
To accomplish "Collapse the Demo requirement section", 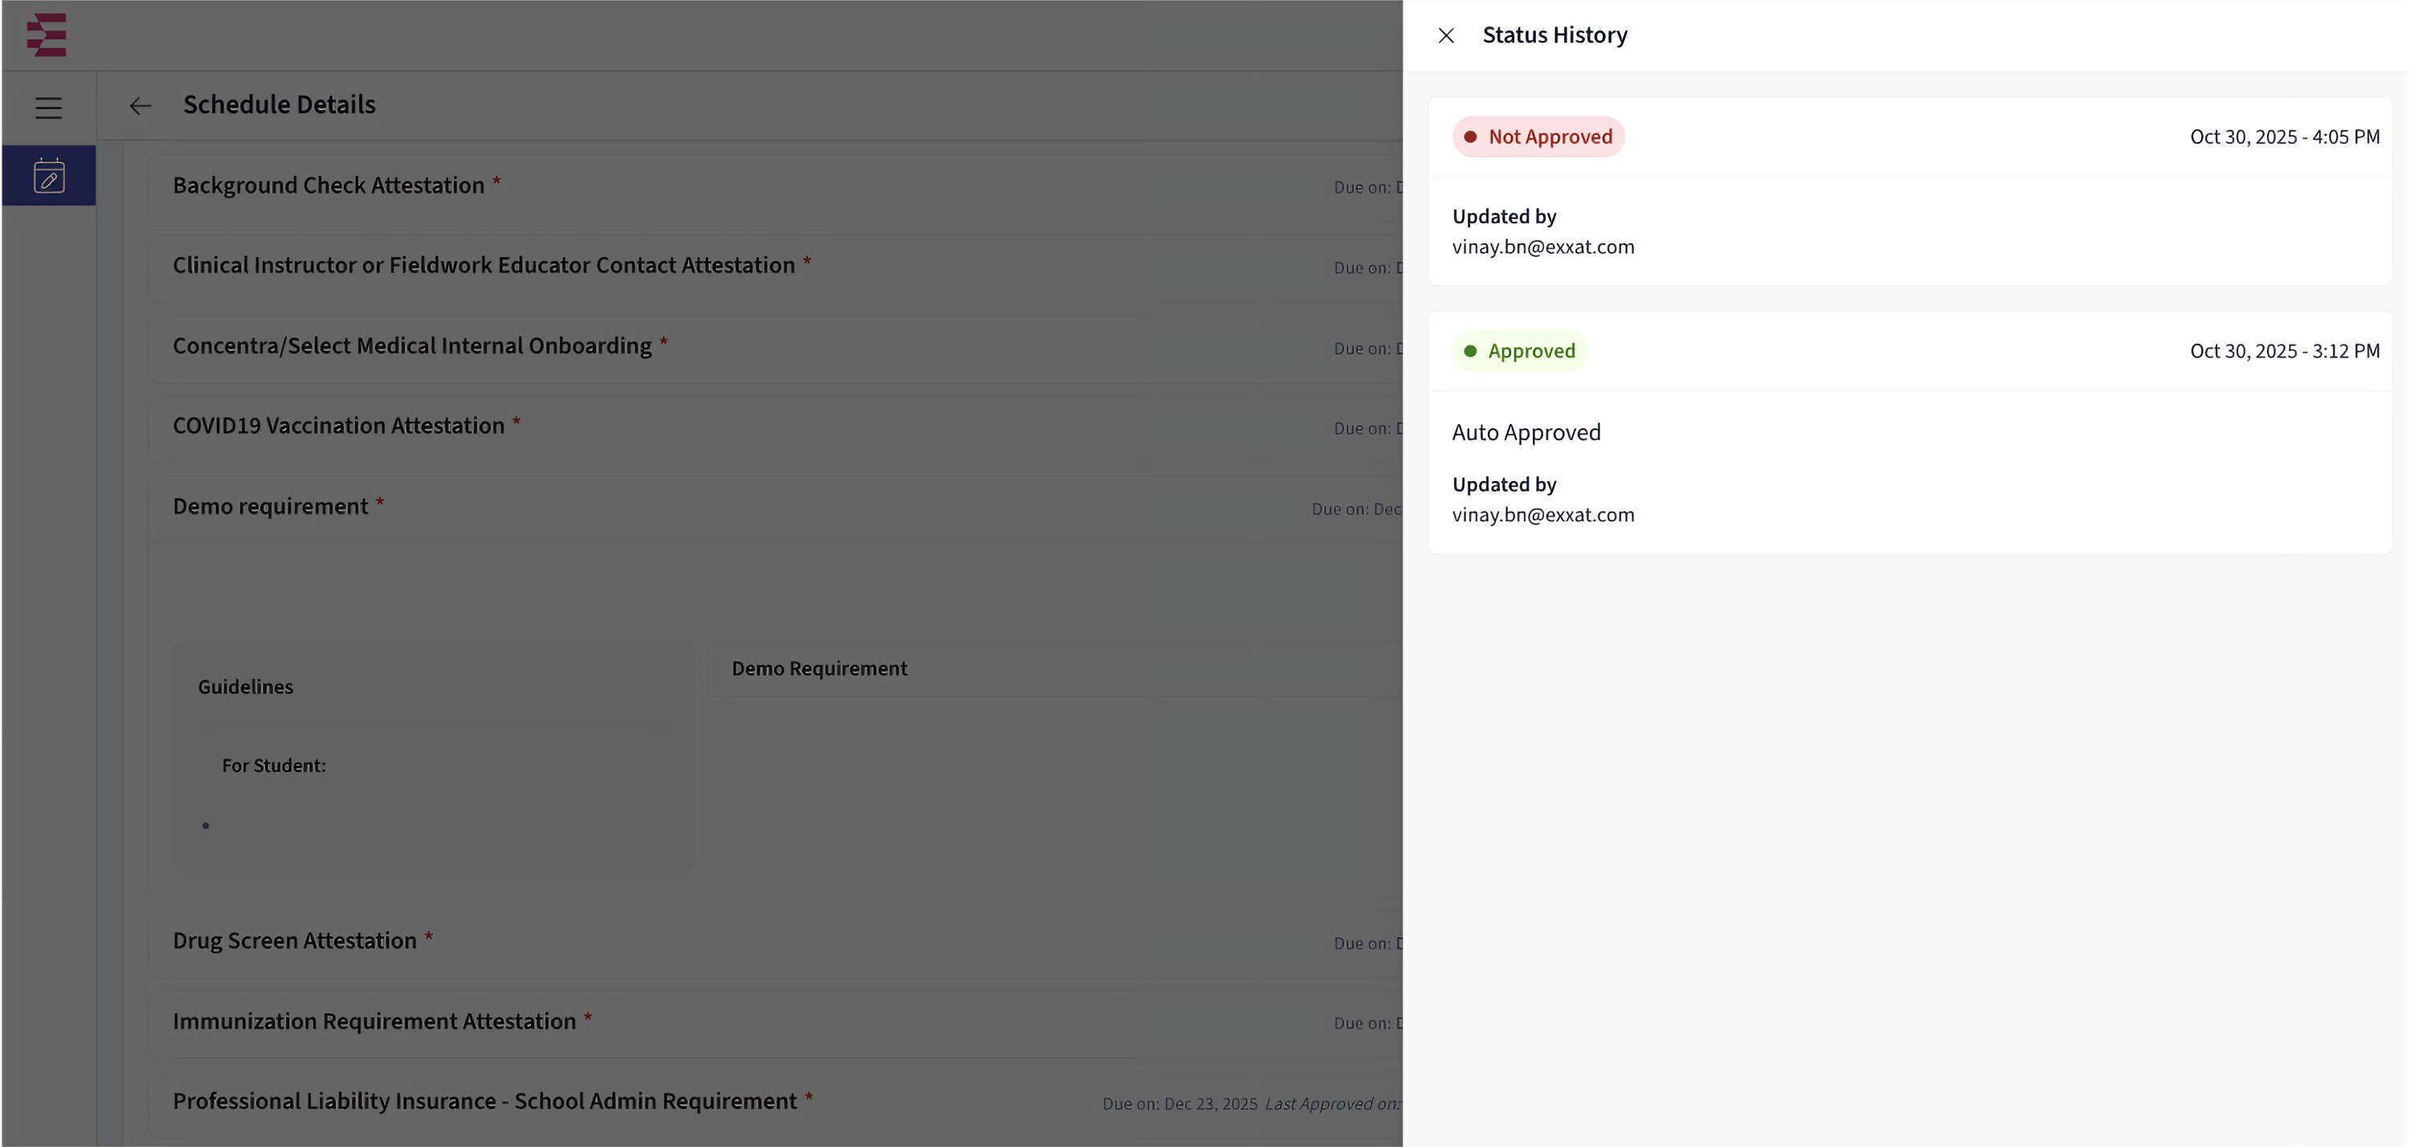I will (x=271, y=506).
